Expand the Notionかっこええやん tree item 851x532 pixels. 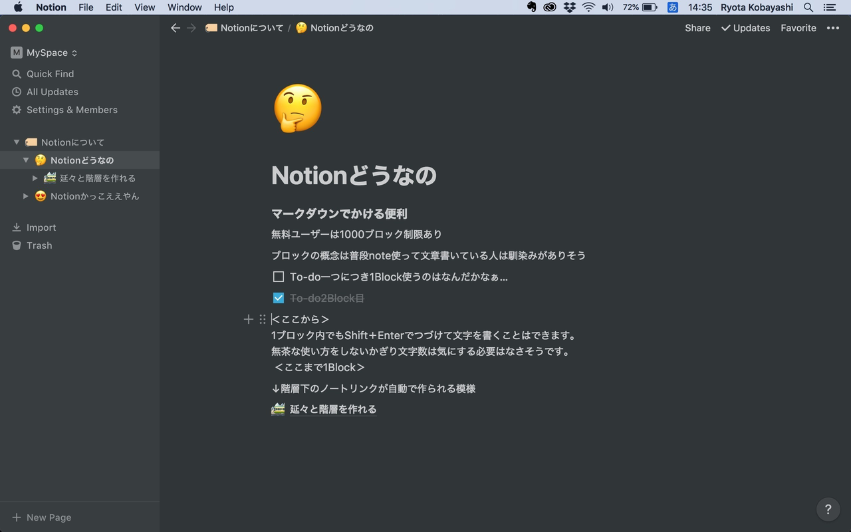(26, 196)
